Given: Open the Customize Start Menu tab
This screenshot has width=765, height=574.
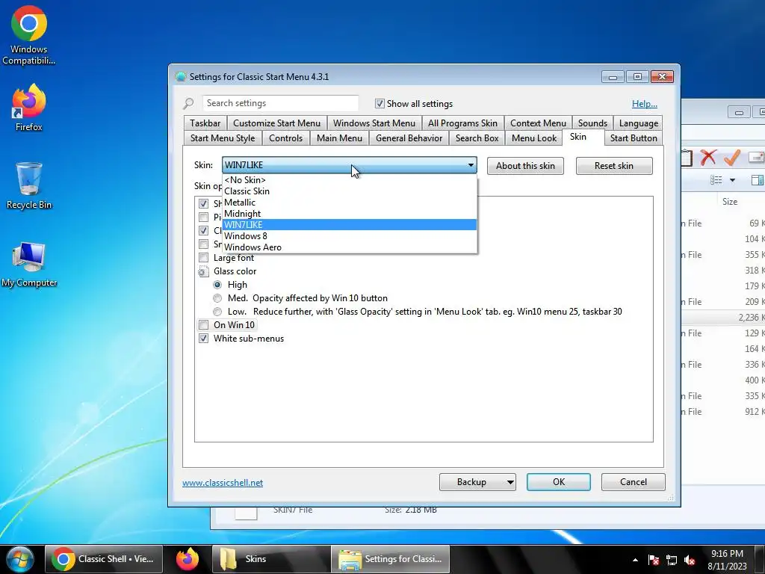Looking at the screenshot, I should pyautogui.click(x=276, y=123).
